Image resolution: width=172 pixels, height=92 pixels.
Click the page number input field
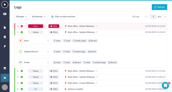click(153, 17)
